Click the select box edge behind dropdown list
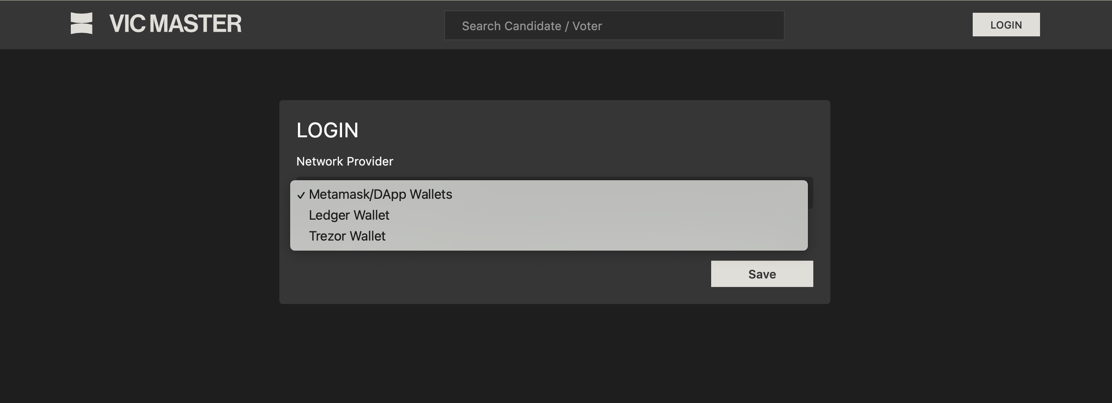This screenshot has width=1112, height=403. [810, 193]
